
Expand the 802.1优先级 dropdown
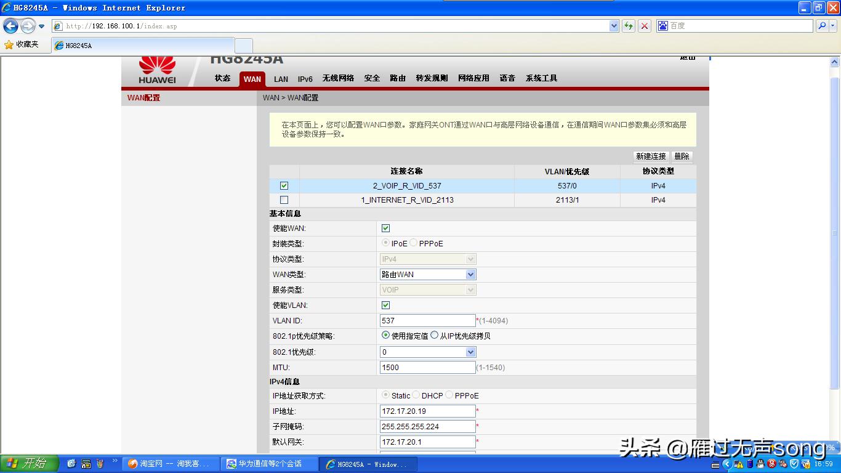(x=470, y=352)
